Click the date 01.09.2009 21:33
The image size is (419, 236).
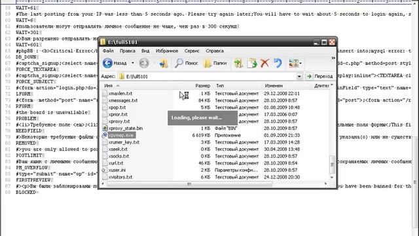point(282,135)
